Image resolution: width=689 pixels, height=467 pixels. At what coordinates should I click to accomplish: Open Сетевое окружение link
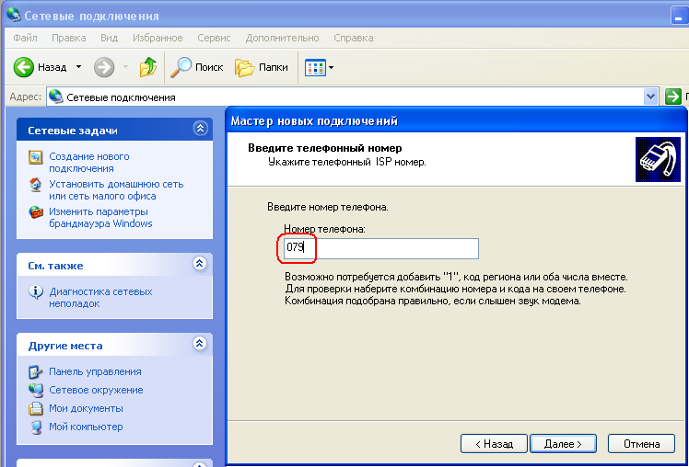pyautogui.click(x=96, y=390)
